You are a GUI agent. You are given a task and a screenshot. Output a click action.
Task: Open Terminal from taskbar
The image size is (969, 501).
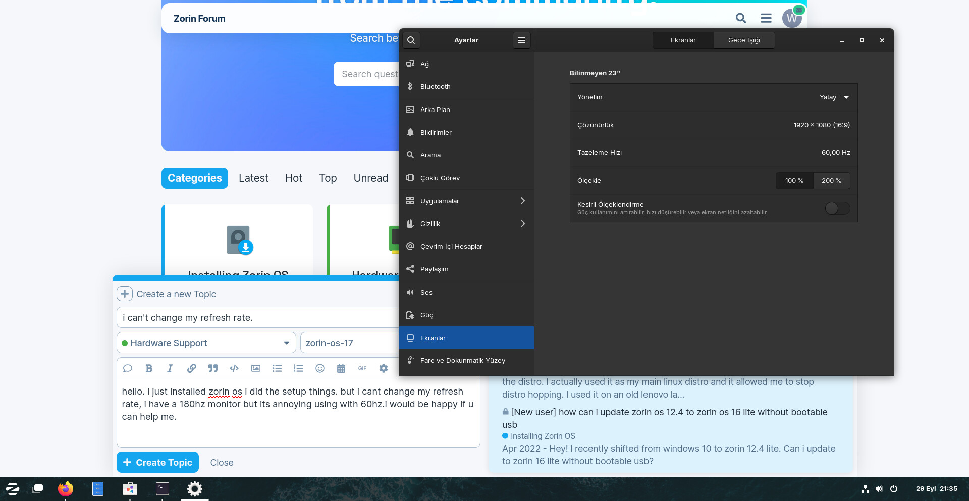point(163,488)
